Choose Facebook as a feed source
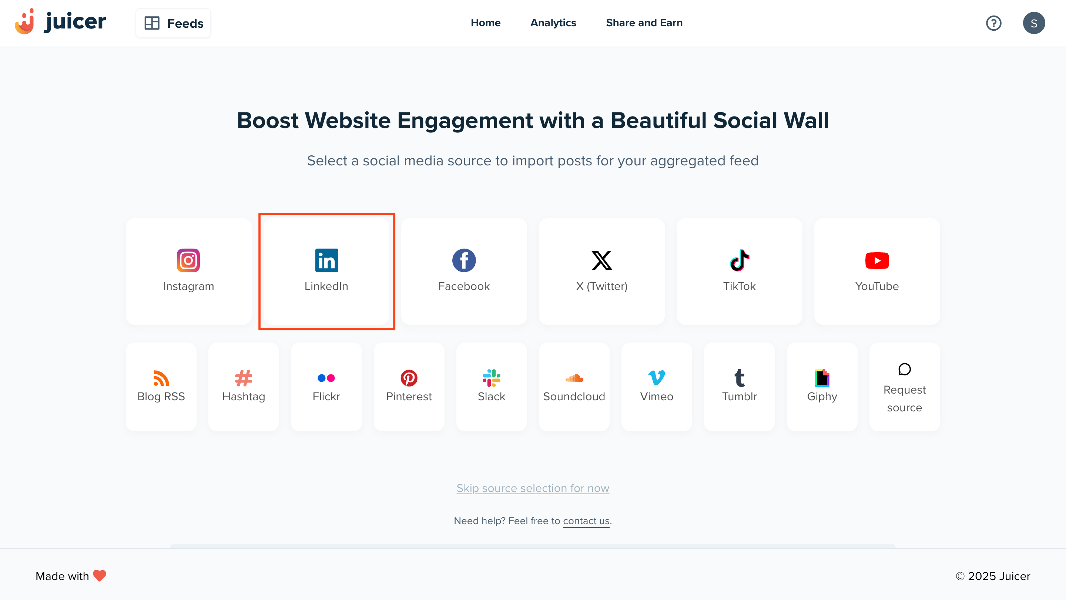1066x600 pixels. coord(463,272)
